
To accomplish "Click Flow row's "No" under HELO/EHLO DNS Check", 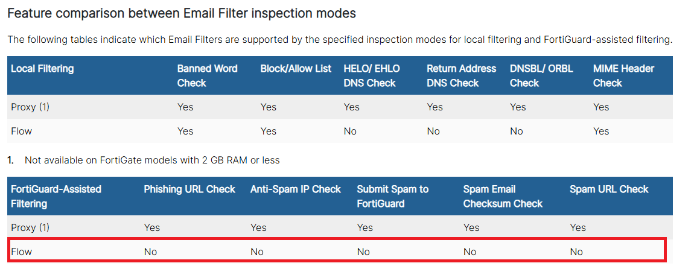I will coord(350,131).
